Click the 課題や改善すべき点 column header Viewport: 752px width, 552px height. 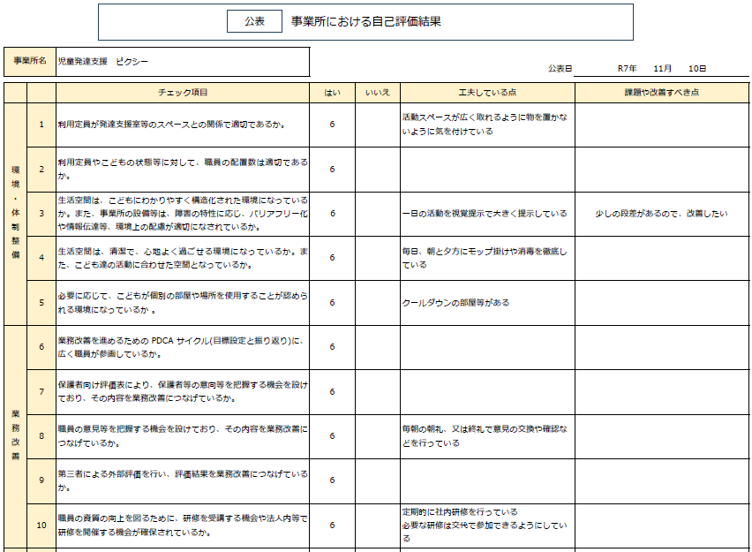click(662, 92)
